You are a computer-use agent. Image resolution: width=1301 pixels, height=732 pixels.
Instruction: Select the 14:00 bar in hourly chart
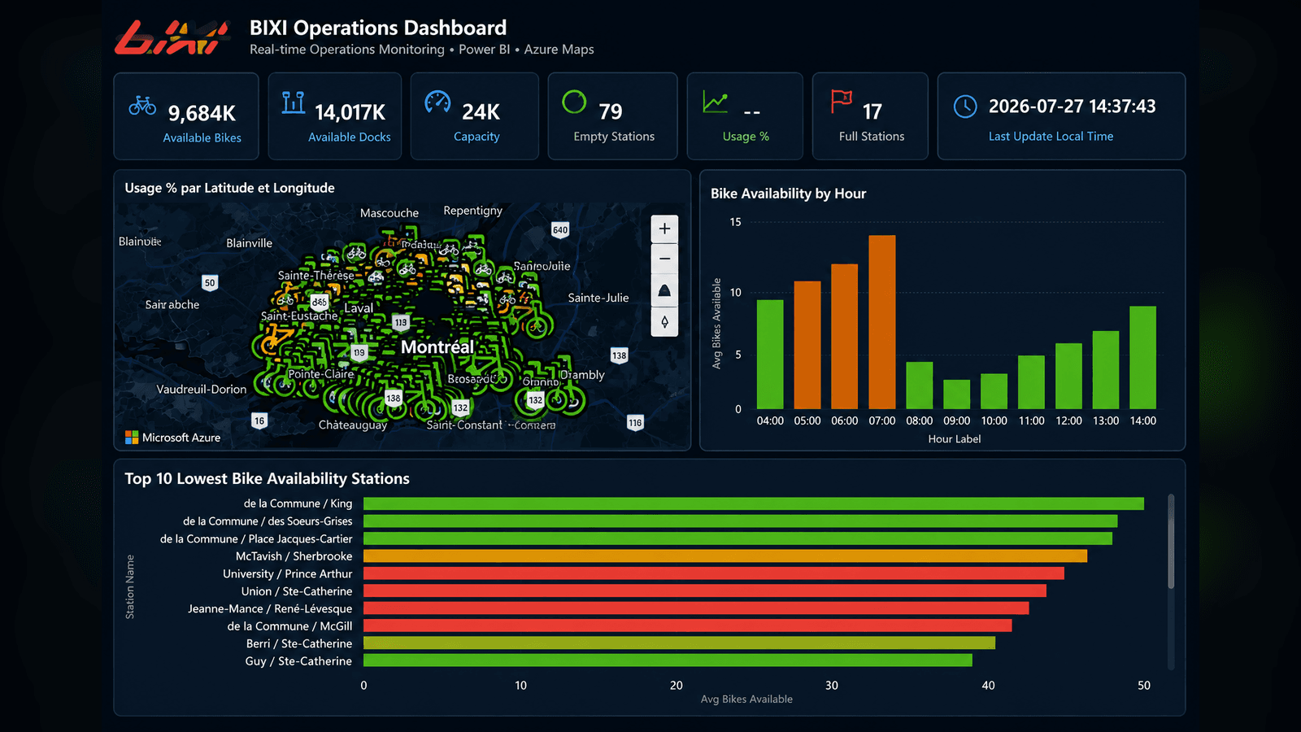1142,358
